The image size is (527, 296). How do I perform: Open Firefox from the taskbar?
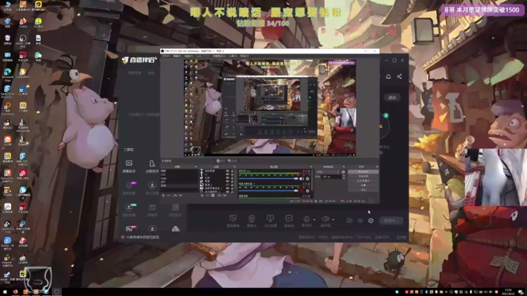click(15, 292)
